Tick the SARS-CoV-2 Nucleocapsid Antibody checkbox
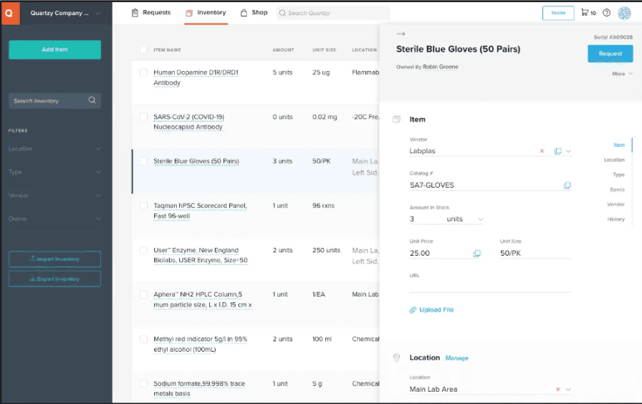This screenshot has width=642, height=404. pyautogui.click(x=144, y=117)
